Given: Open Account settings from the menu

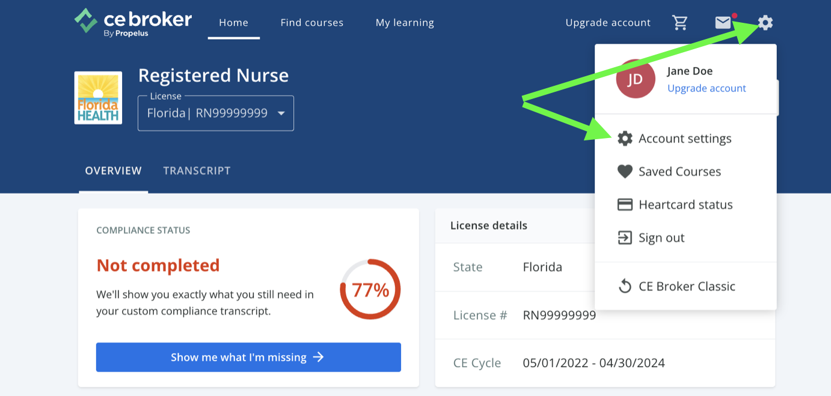Looking at the screenshot, I should coord(684,139).
